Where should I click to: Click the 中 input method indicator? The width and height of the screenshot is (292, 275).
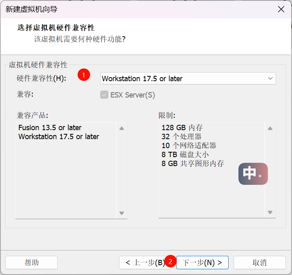pos(253,174)
